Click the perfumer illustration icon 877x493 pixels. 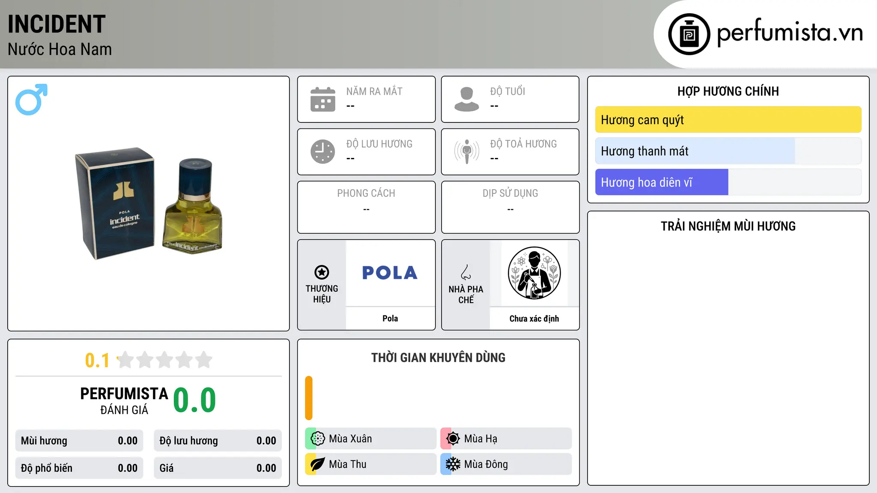click(x=534, y=273)
